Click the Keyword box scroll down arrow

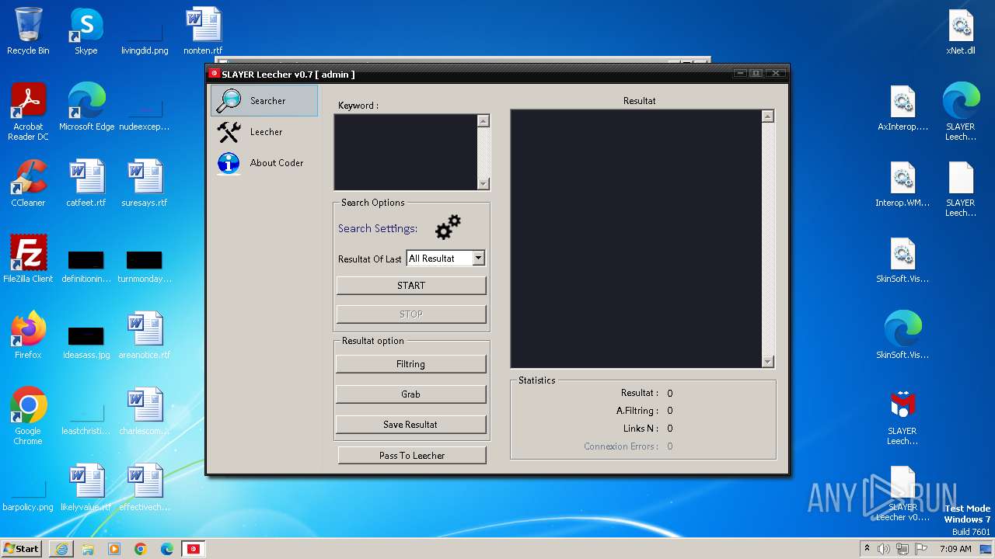484,184
